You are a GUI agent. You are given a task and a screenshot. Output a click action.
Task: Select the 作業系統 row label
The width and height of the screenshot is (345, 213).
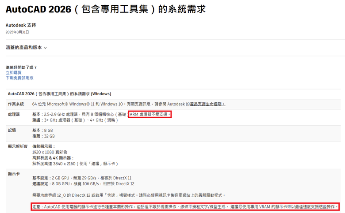pos(16,104)
